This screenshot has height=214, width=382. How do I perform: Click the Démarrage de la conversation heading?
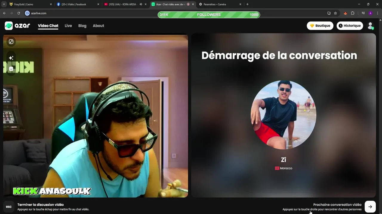pyautogui.click(x=279, y=56)
